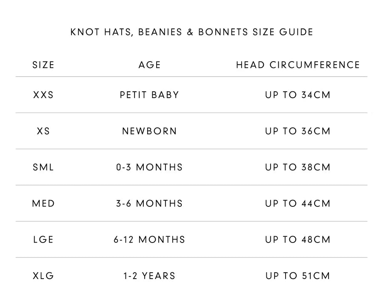
Task: Click the NEWBORN age cell
Action: click(x=149, y=131)
